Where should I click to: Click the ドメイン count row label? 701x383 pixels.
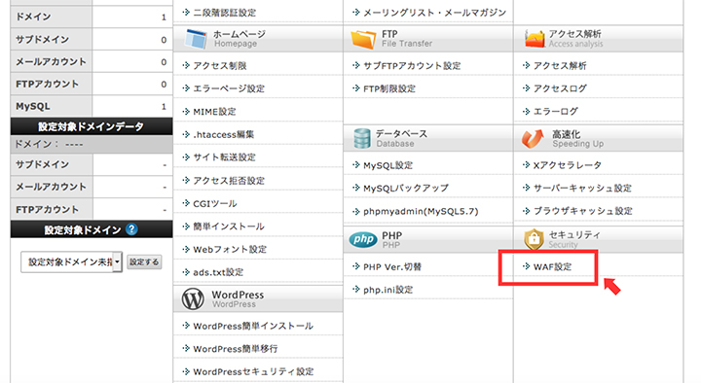pyautogui.click(x=33, y=17)
